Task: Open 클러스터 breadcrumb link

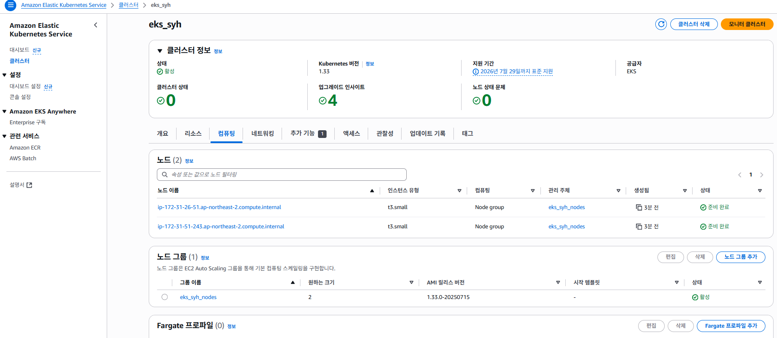Action: [129, 5]
